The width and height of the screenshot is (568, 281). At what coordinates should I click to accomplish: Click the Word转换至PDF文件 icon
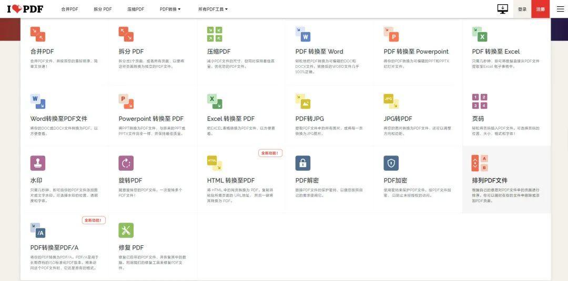click(x=38, y=101)
